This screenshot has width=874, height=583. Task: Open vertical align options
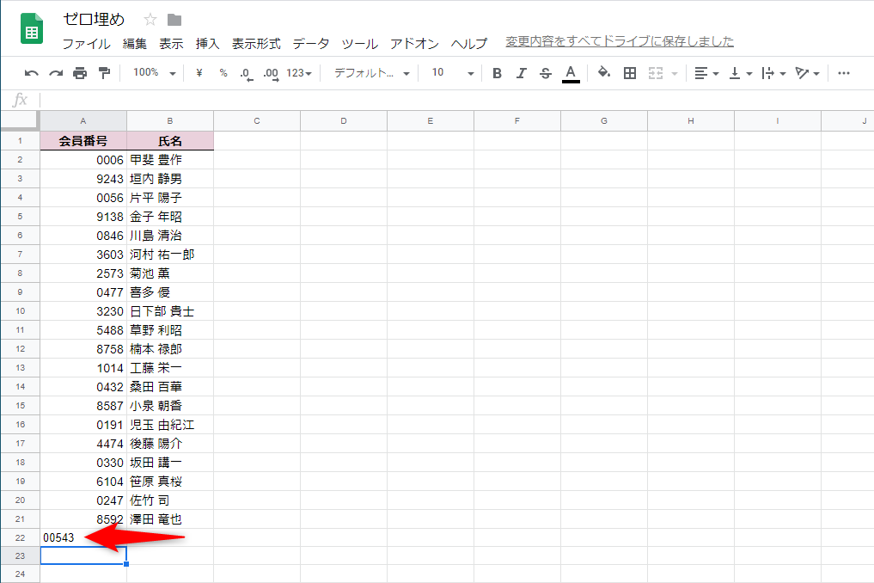[x=740, y=73]
